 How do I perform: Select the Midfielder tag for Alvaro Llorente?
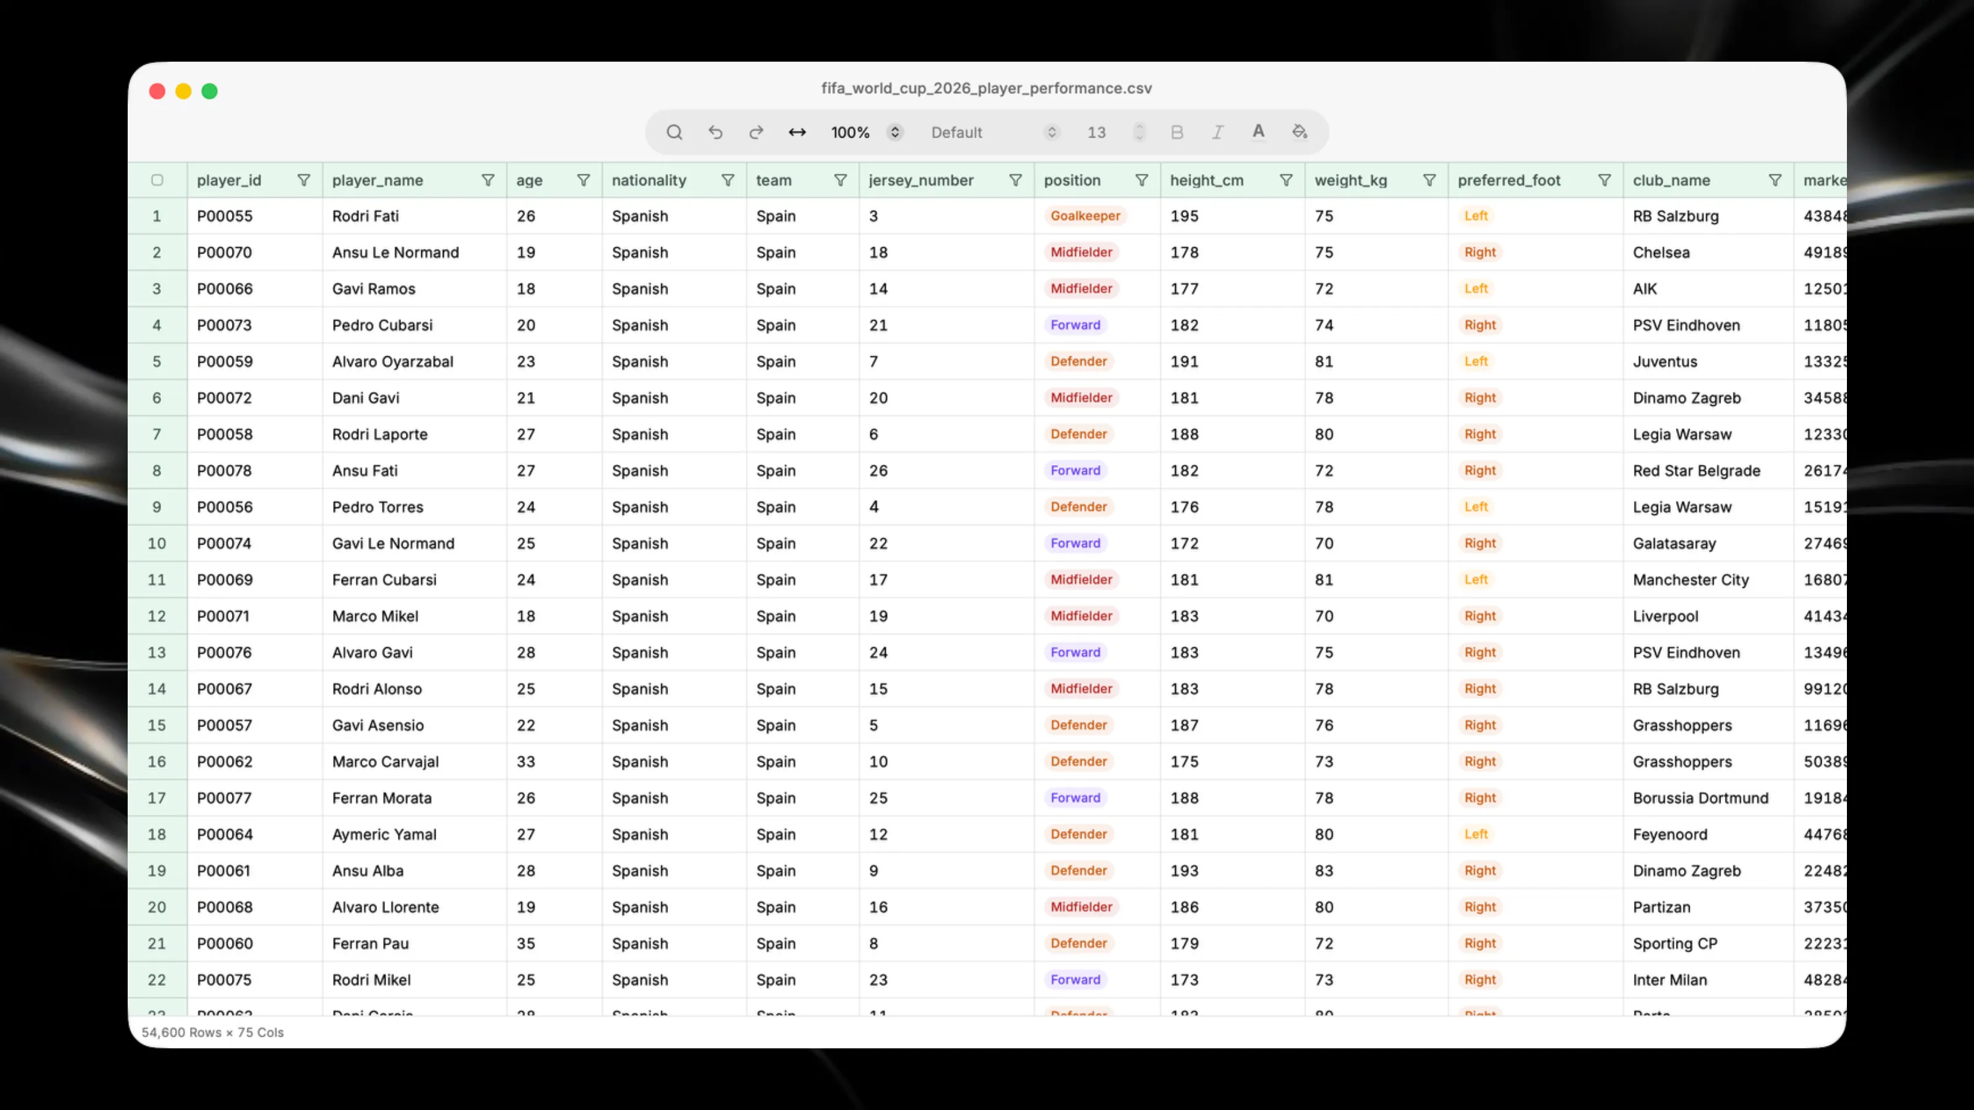pos(1081,907)
